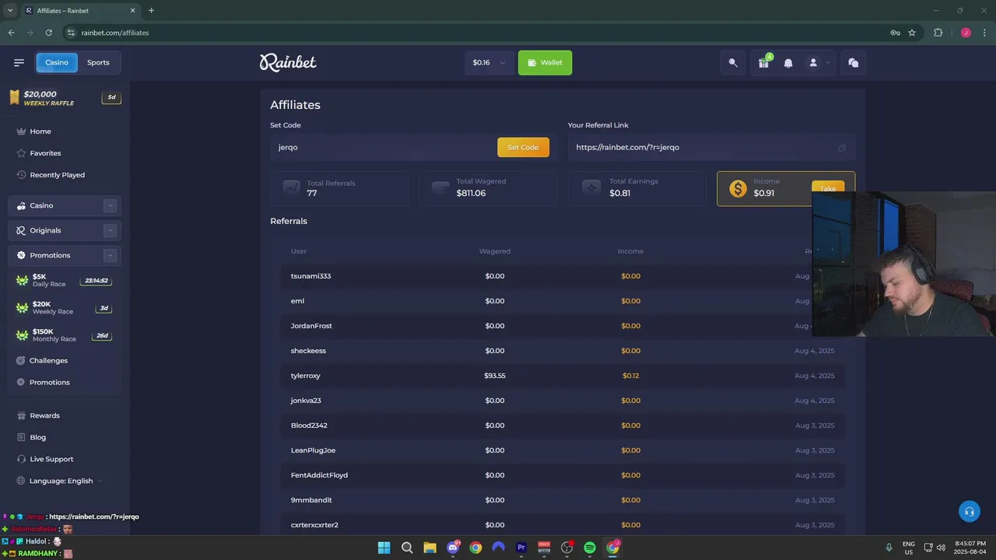Viewport: 996px width, 560px height.
Task: Copy the referral link icon
Action: click(x=842, y=148)
